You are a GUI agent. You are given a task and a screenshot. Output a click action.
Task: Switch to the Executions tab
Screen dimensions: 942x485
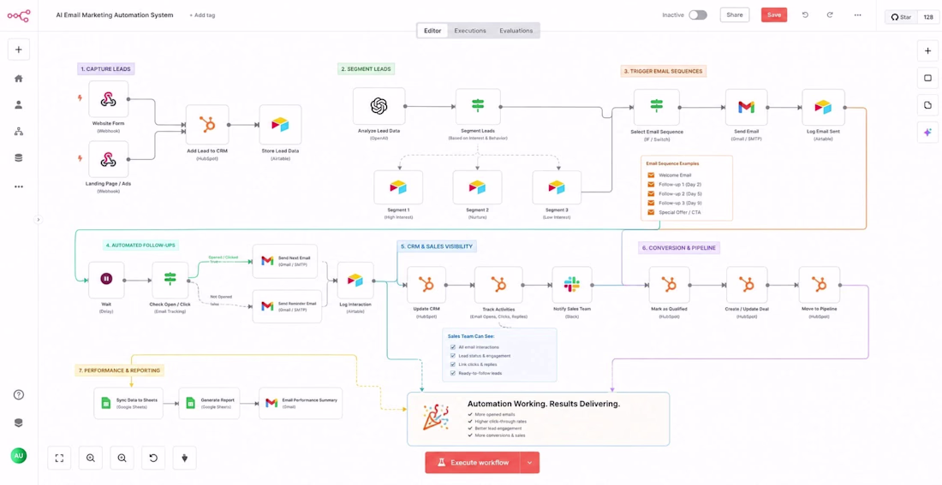coord(470,31)
